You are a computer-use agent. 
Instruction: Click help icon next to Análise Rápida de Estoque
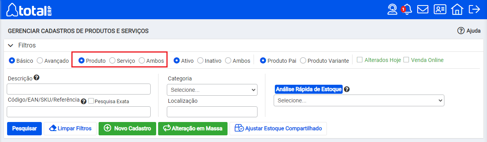click(x=347, y=89)
